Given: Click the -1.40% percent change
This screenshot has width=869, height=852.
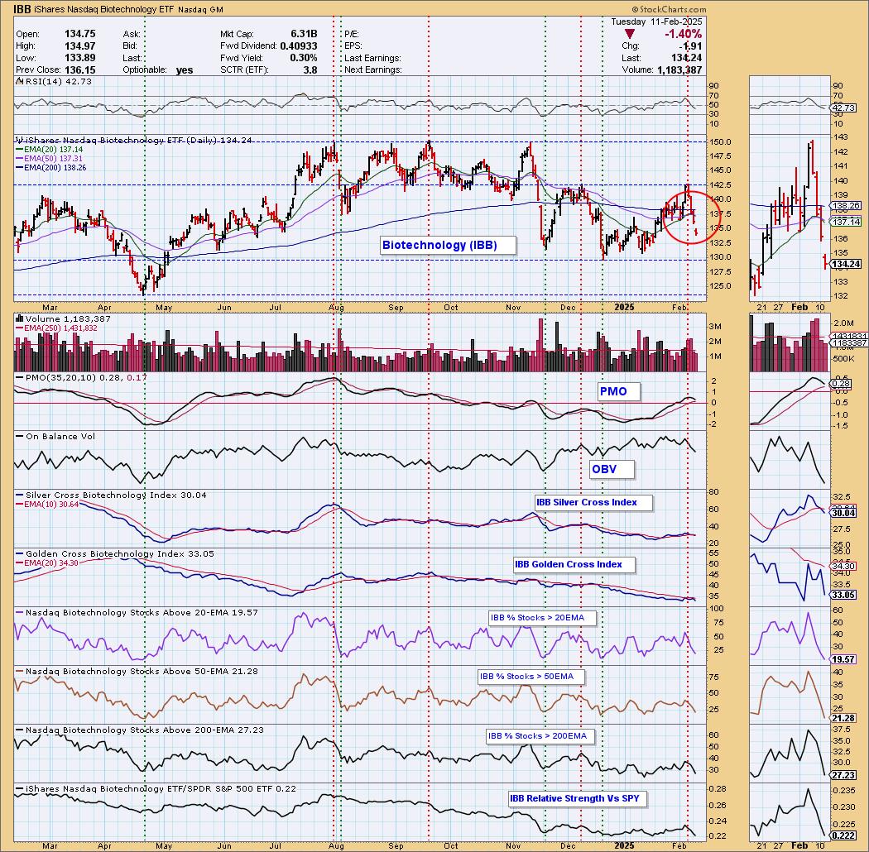Looking at the screenshot, I should (683, 35).
